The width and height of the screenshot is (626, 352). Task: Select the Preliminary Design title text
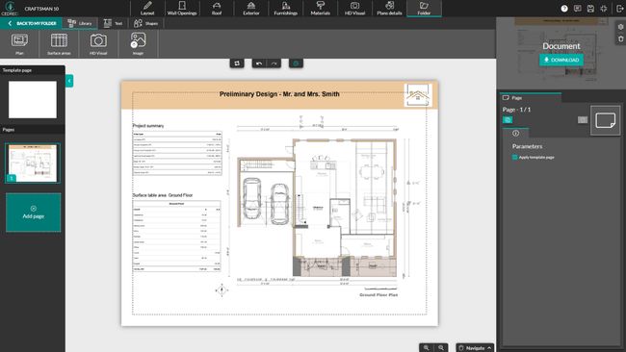[x=279, y=94]
